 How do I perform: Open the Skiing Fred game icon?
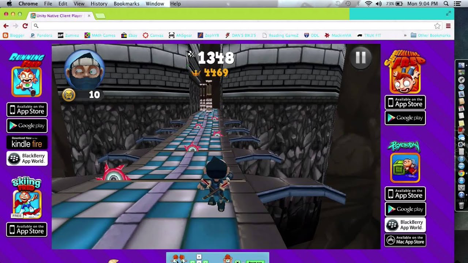(x=27, y=204)
